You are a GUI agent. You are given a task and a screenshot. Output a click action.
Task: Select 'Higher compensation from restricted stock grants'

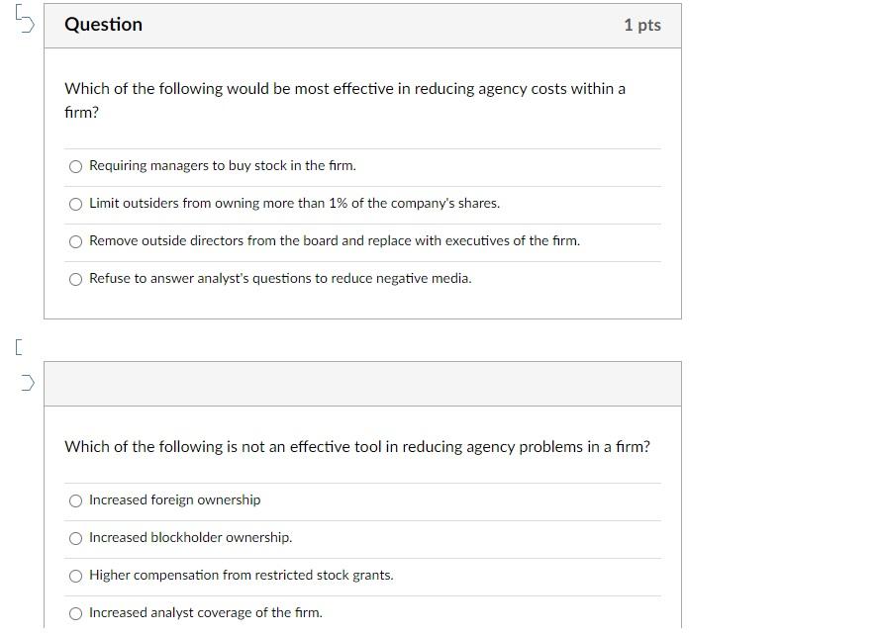[241, 575]
